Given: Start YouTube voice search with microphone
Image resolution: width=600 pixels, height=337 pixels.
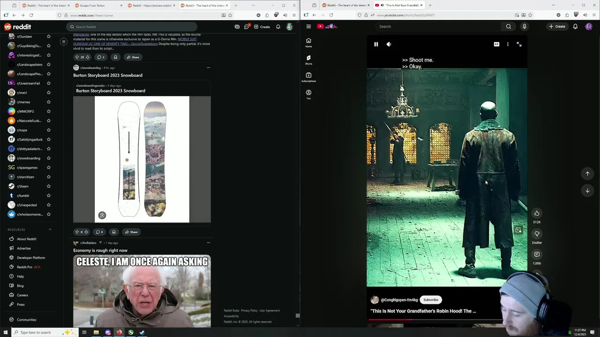Looking at the screenshot, I should pos(524,27).
